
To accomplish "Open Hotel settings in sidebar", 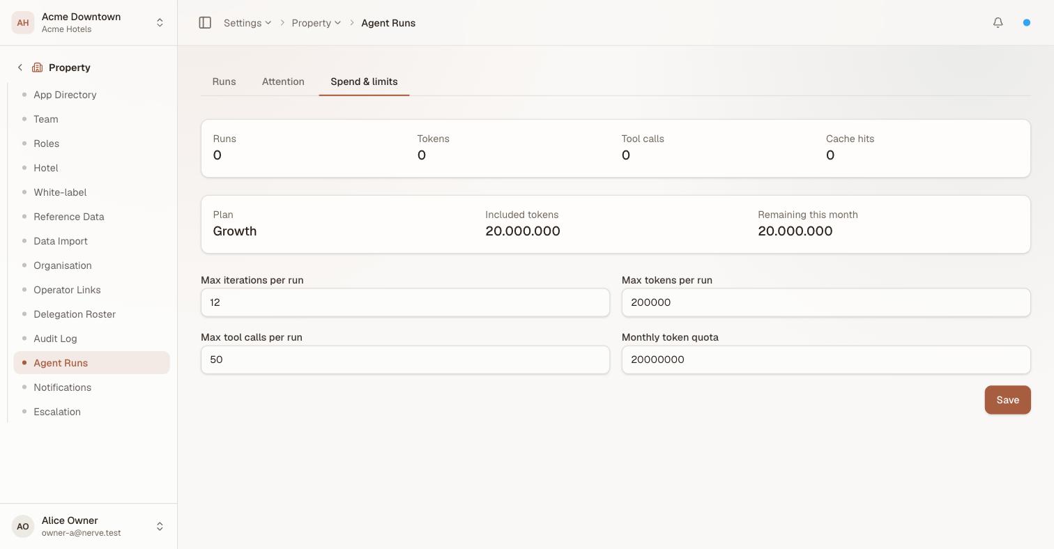I will coord(91,168).
